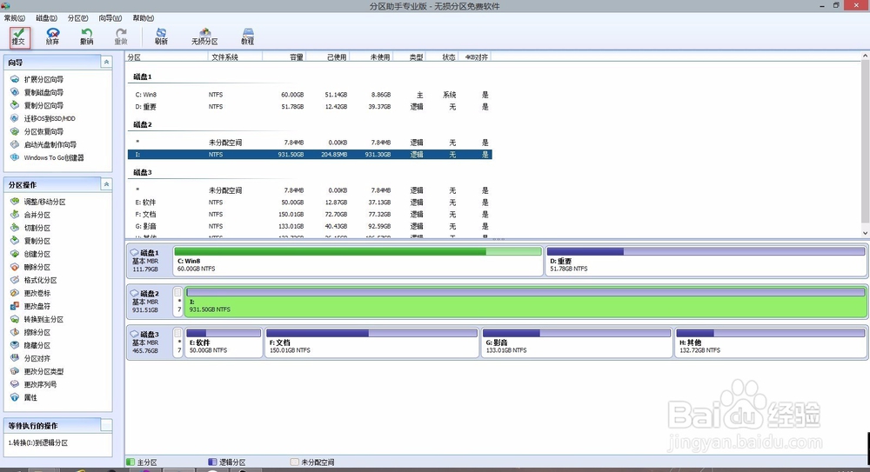Click the 刷新 (refresh) toolbar icon
This screenshot has width=870, height=472.
pyautogui.click(x=161, y=37)
